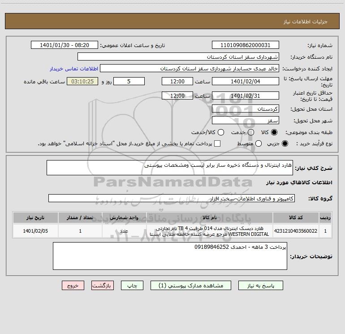Click the توضیحات خریدار notes box
Screen dimensions: 345x334
pos(170,256)
